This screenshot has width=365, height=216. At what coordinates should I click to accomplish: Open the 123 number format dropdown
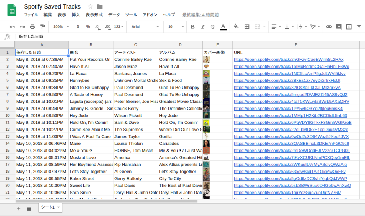118,27
